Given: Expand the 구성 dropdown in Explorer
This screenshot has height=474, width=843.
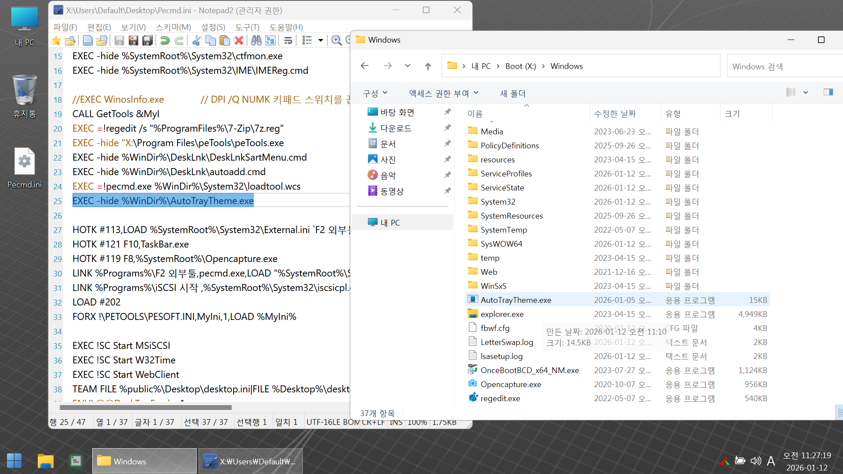Looking at the screenshot, I should [375, 93].
